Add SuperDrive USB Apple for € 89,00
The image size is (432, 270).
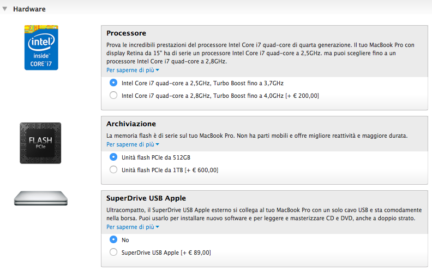(x=113, y=252)
